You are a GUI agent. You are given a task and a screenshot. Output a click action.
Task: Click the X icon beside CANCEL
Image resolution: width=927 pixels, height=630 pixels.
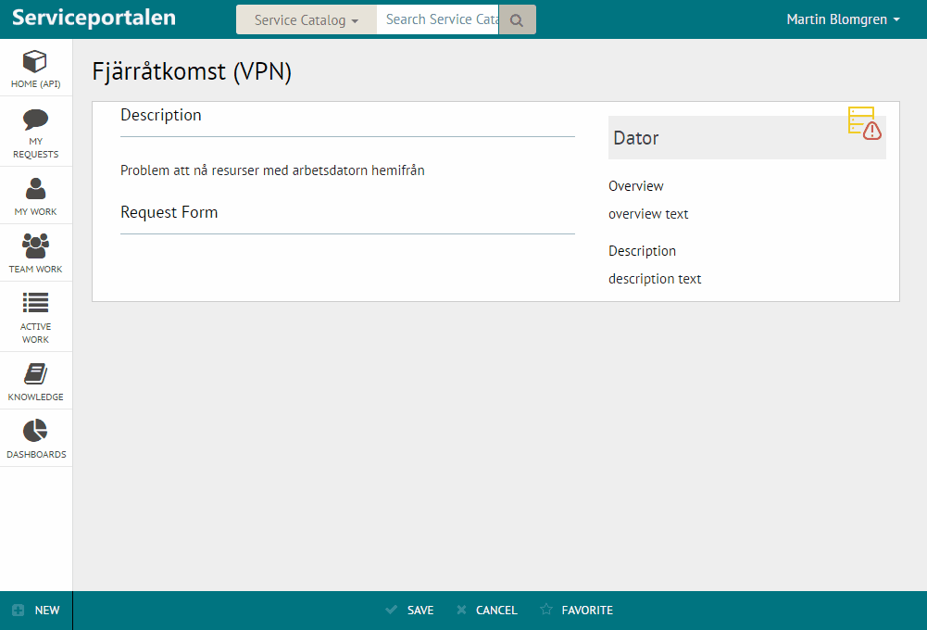coord(462,610)
